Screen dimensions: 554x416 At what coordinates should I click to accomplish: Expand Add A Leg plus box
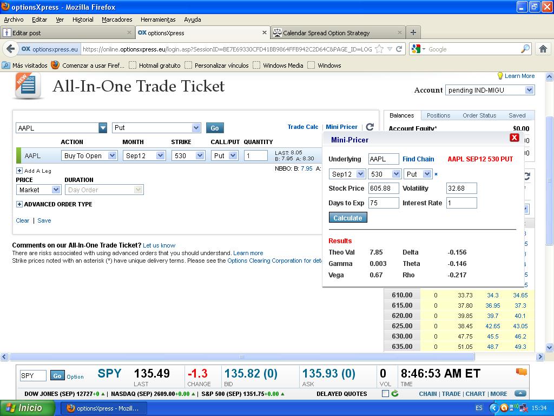point(19,171)
